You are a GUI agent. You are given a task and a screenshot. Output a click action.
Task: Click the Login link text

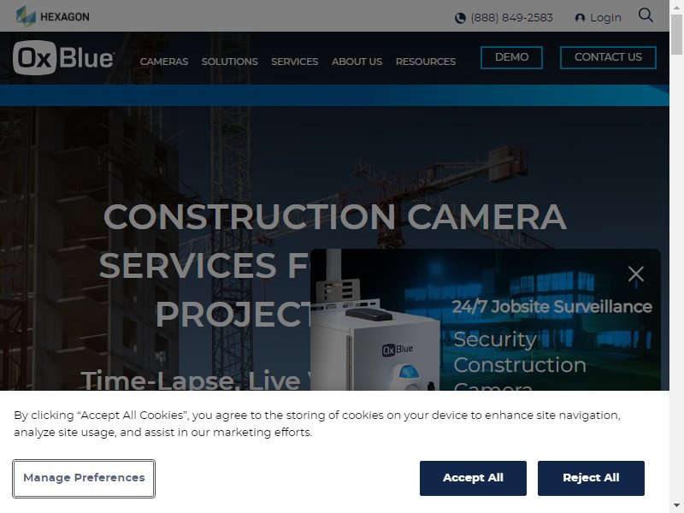pyautogui.click(x=605, y=18)
